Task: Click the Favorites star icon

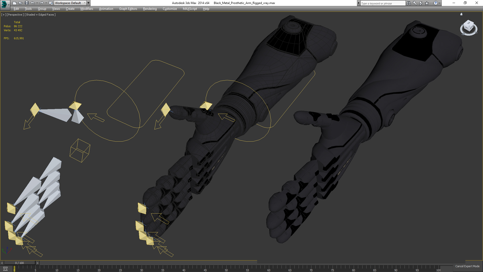Action: point(427,3)
